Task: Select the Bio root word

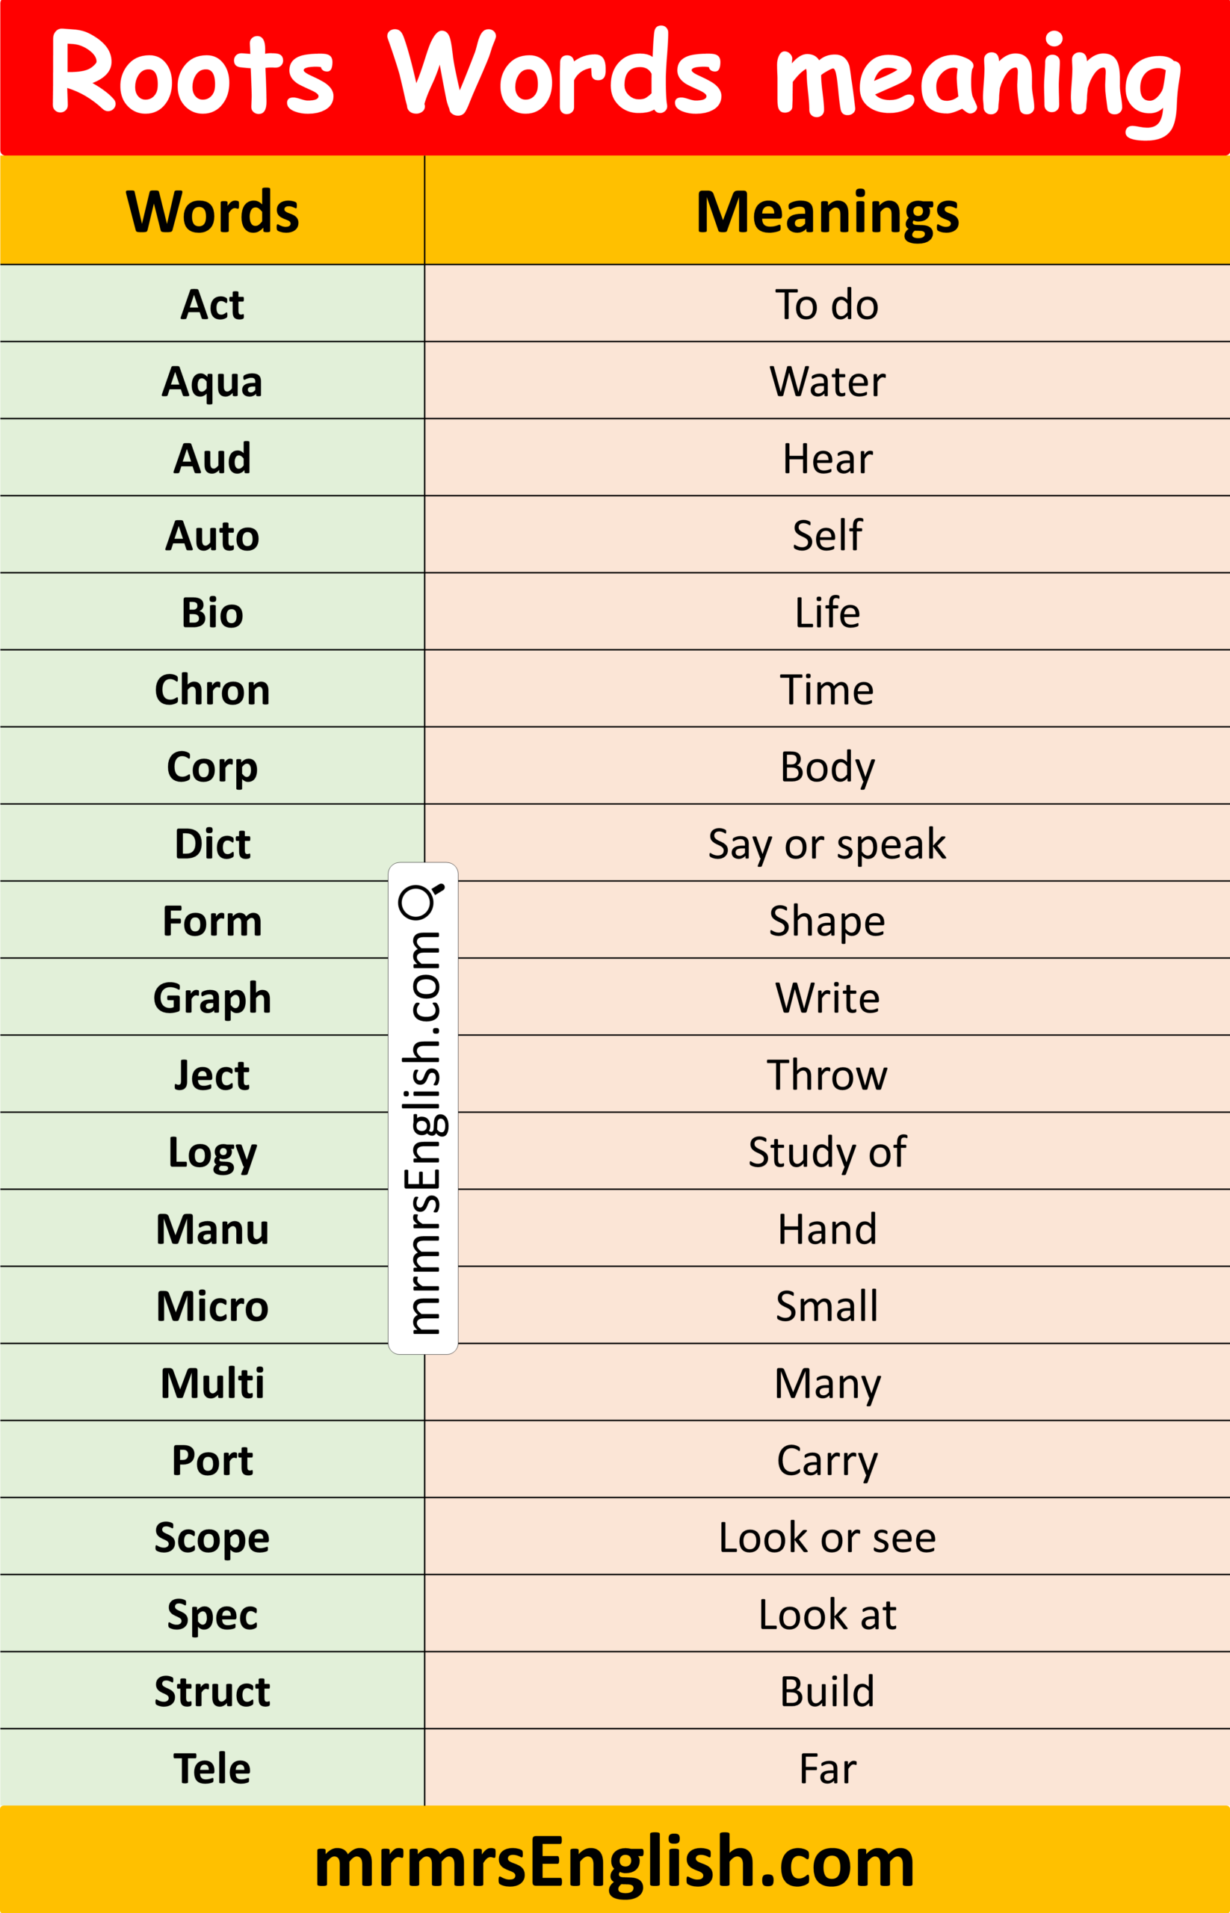Action: pyautogui.click(x=212, y=613)
